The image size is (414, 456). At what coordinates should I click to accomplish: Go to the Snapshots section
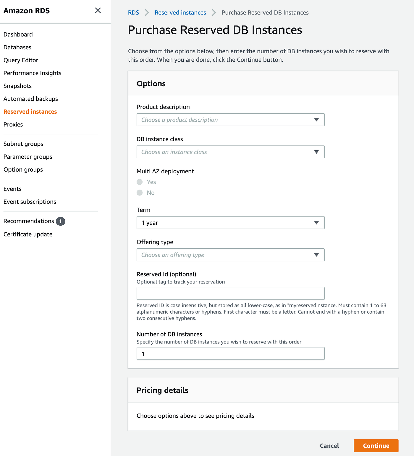(17, 86)
